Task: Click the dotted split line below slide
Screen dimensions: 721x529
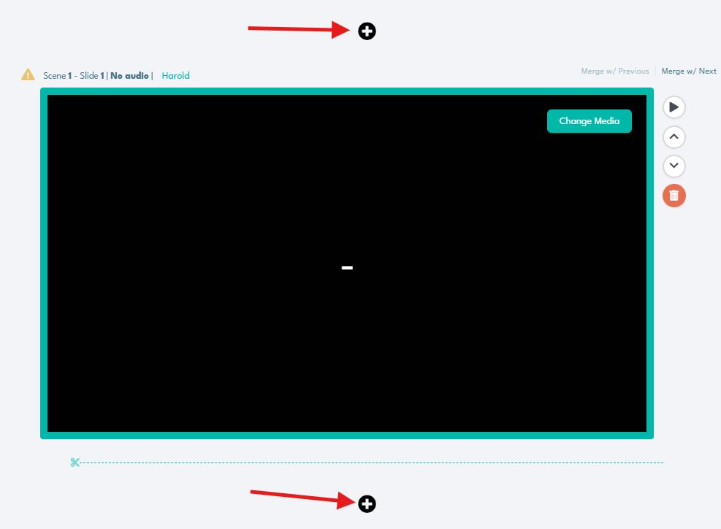Action: pos(365,462)
